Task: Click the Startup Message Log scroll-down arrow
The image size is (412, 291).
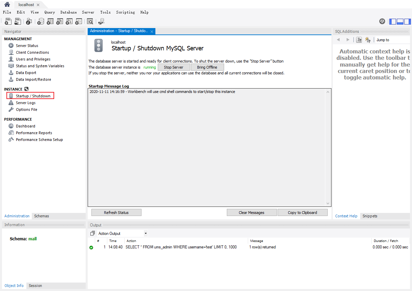Action: coord(328,203)
